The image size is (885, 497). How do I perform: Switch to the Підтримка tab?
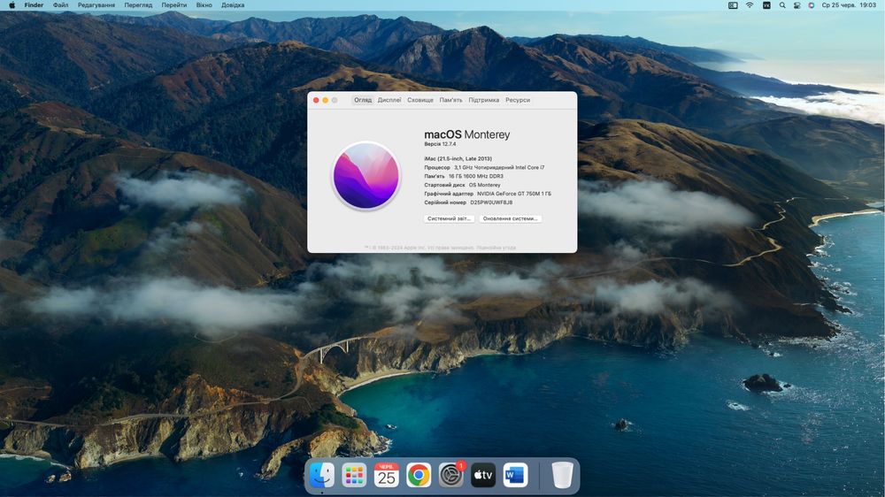pyautogui.click(x=484, y=100)
